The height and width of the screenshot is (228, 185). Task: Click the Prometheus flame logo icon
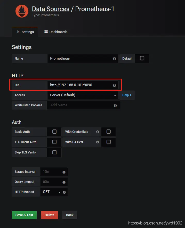(22, 11)
